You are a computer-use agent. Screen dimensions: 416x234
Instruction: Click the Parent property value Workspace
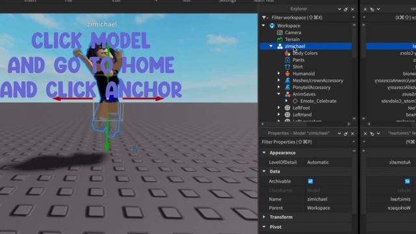pyautogui.click(x=318, y=208)
